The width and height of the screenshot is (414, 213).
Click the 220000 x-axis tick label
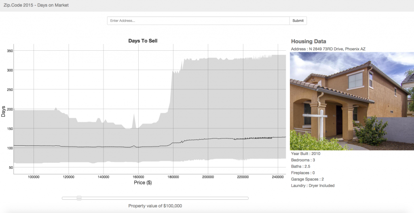tap(243, 177)
